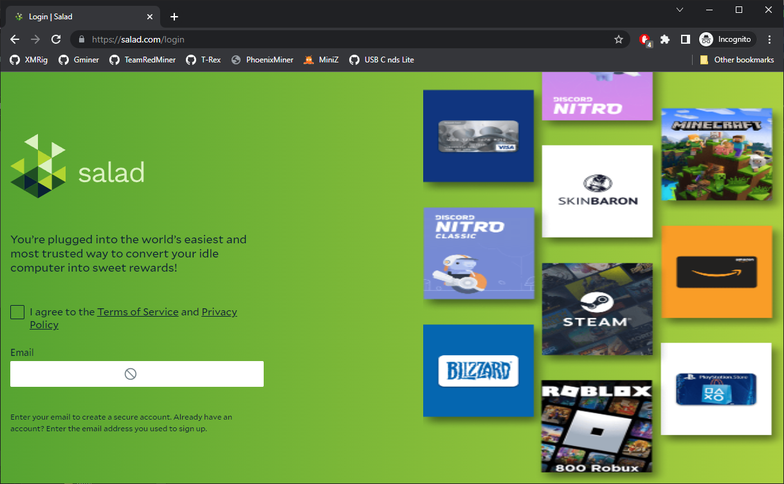
Task: Open a new tab with the plus button
Action: coord(174,17)
